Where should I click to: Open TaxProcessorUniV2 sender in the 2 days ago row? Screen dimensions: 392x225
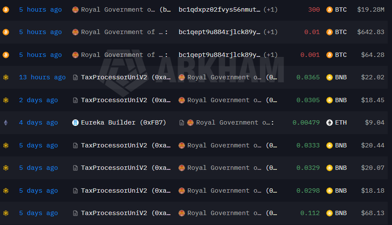126,100
